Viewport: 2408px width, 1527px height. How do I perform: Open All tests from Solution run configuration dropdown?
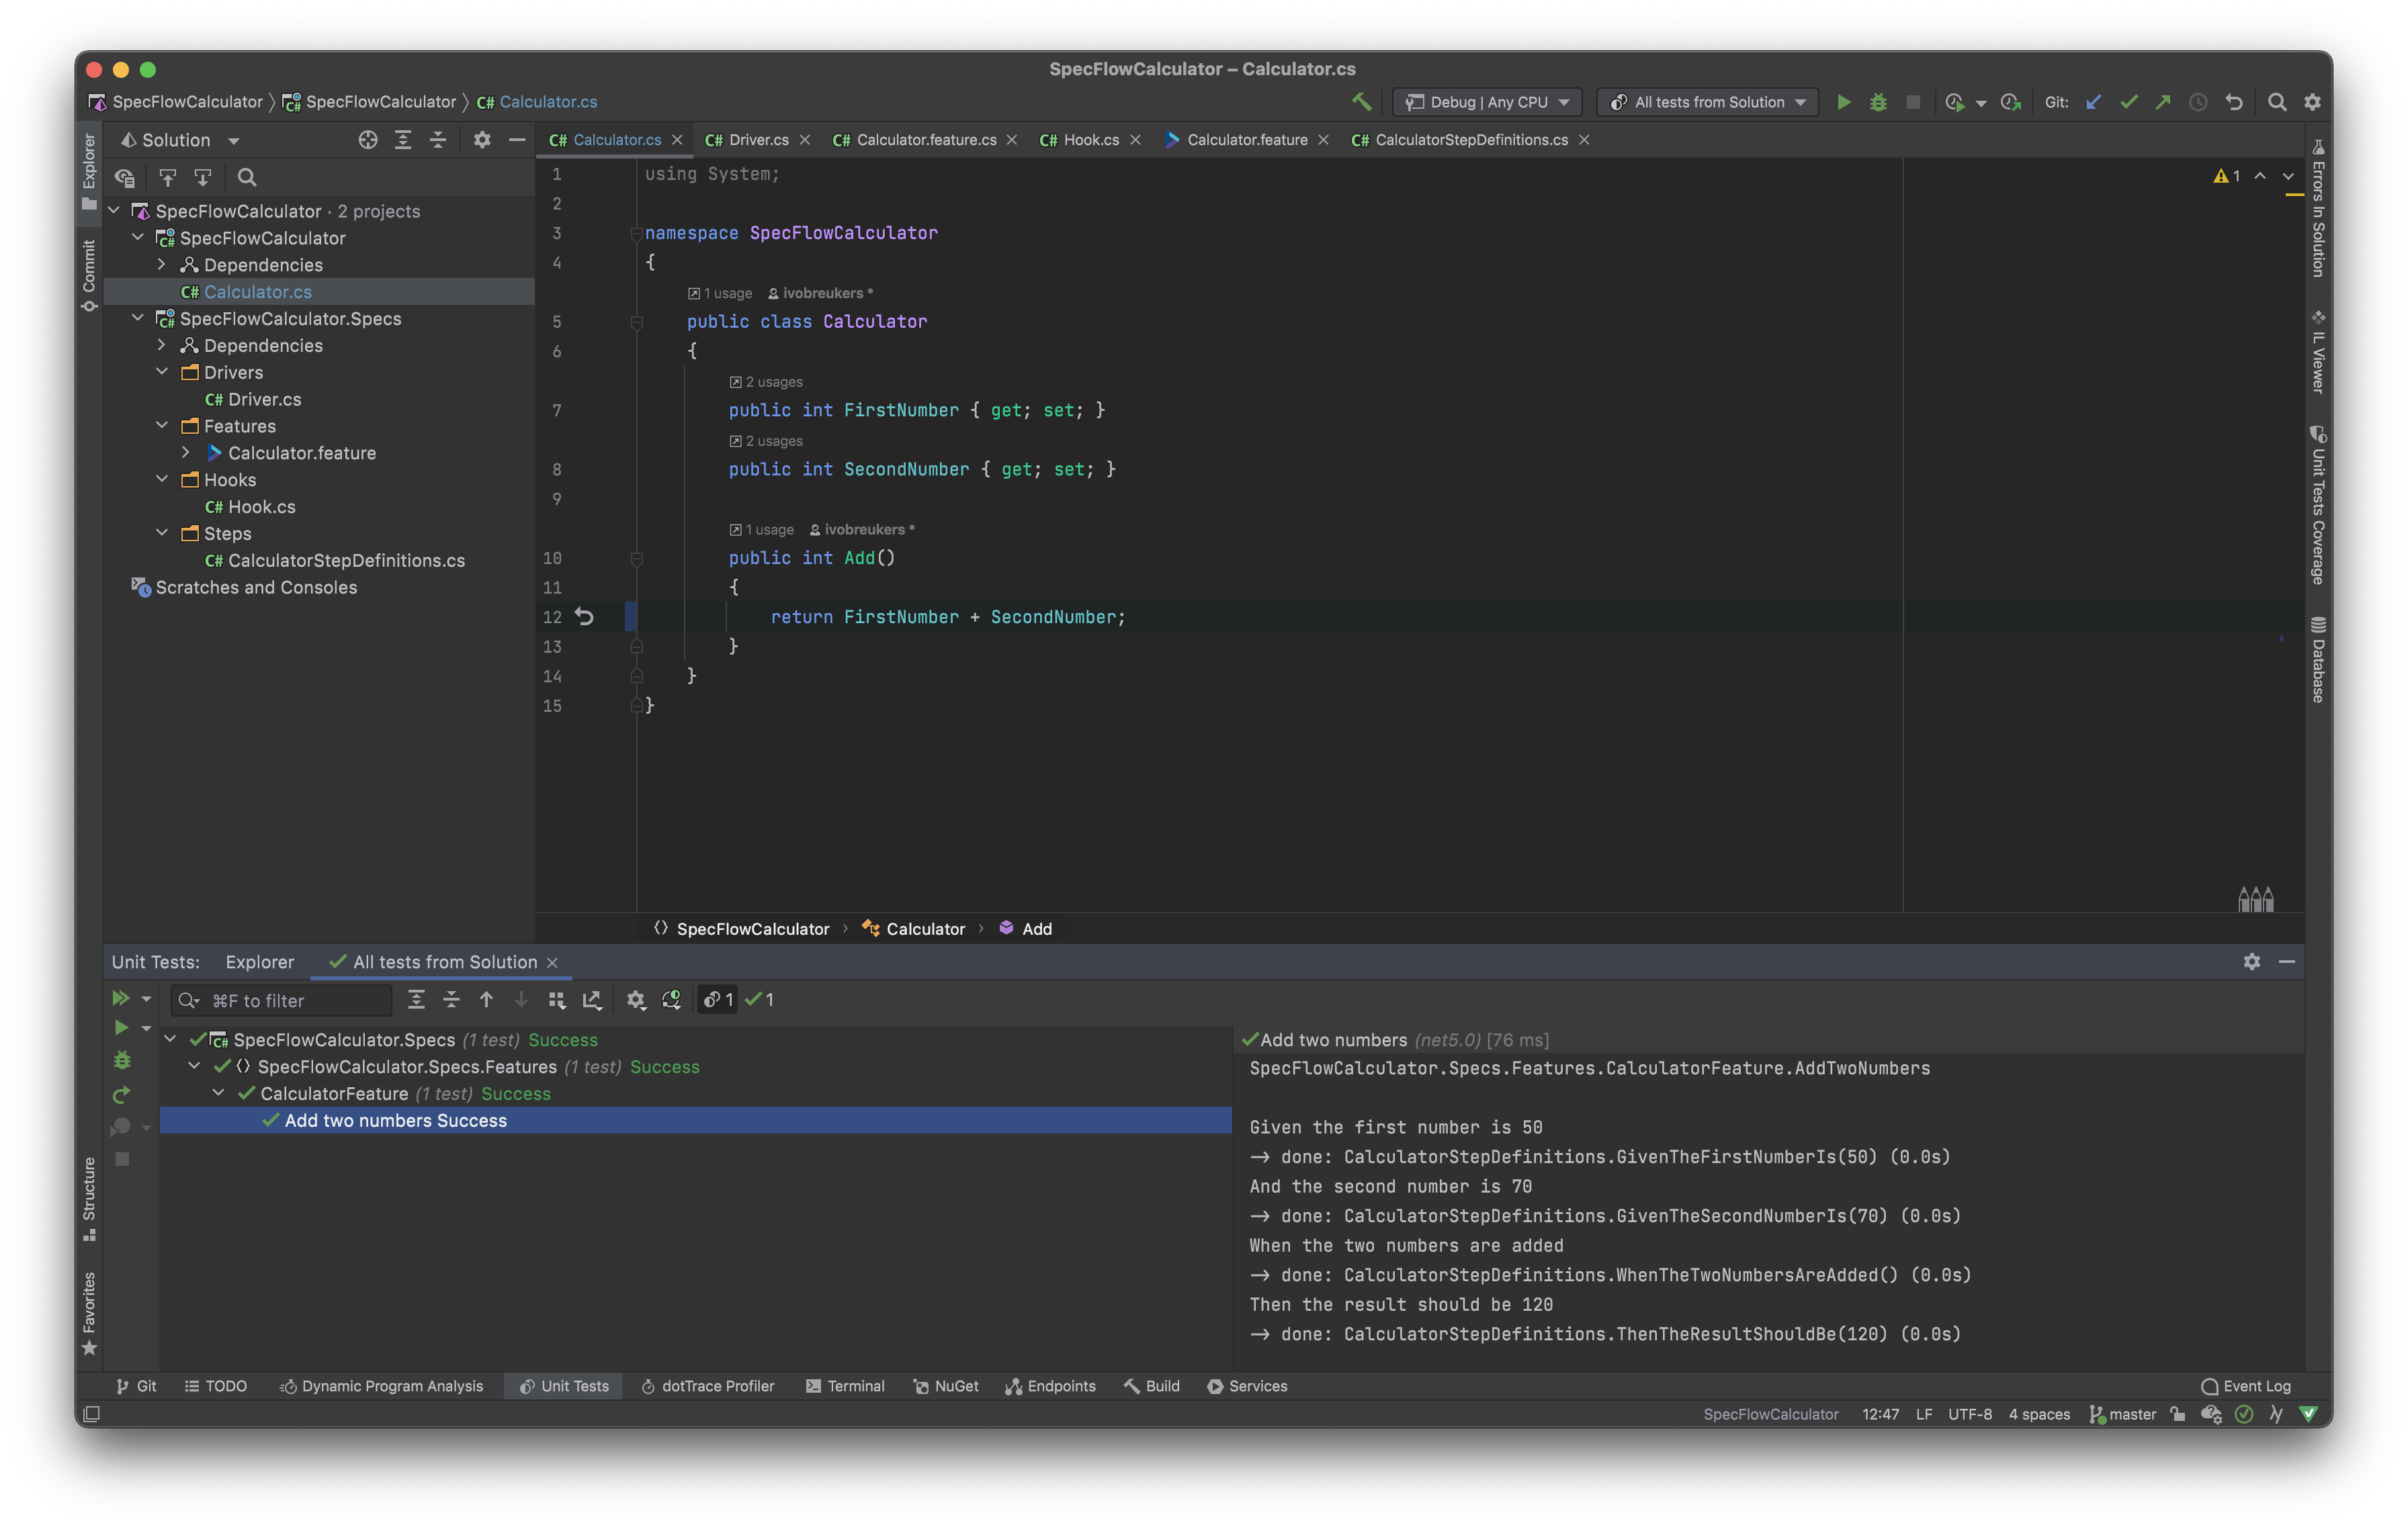1708,102
